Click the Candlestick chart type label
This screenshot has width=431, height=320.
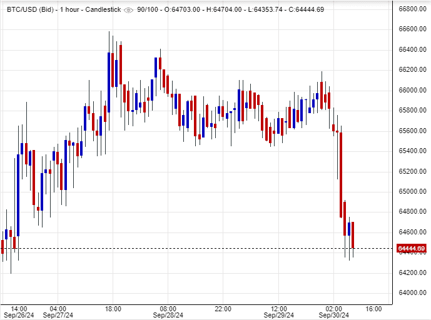pos(101,10)
